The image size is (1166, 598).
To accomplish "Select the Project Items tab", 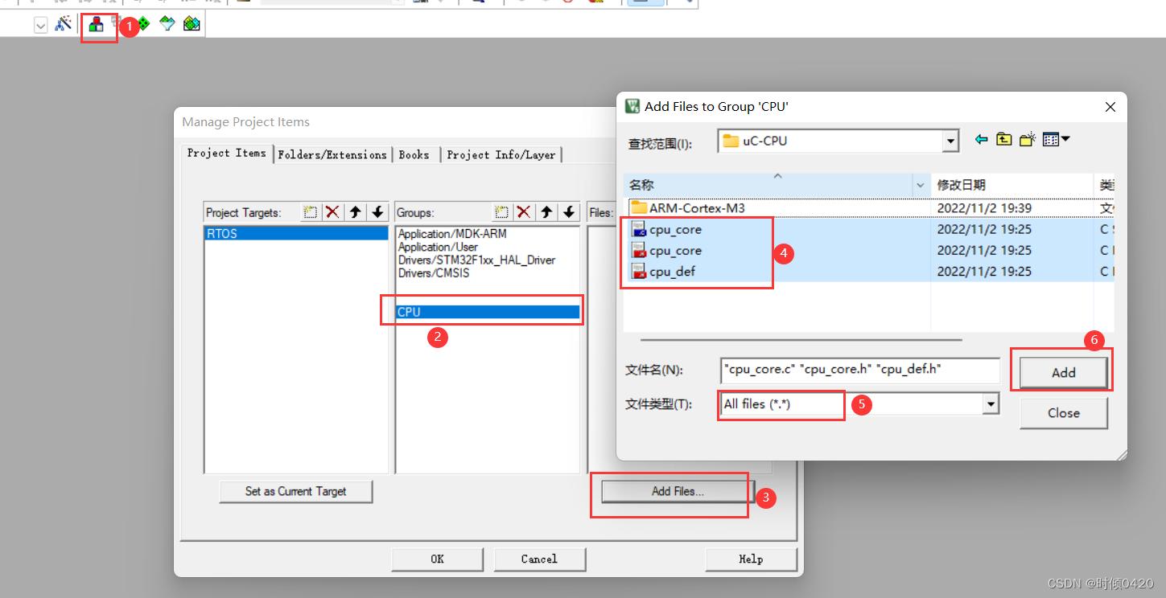I will click(226, 153).
